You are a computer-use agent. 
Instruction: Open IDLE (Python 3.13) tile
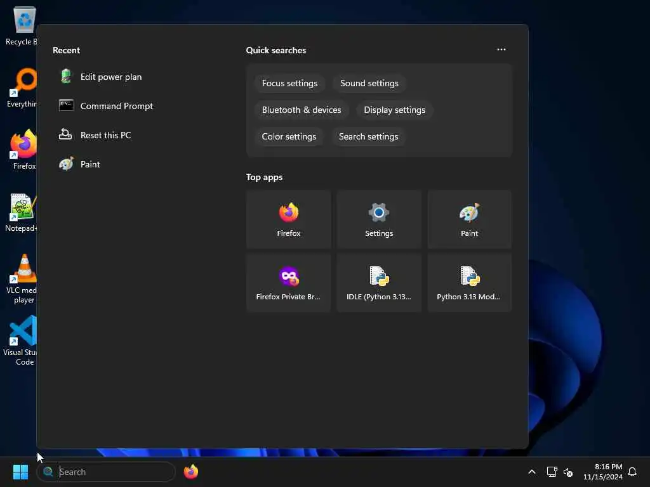(379, 283)
